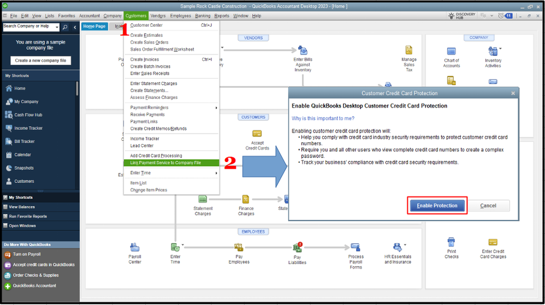The image size is (545, 305).
Task: Open dropdown arrow beside Inventory Activities
Action: (500, 48)
